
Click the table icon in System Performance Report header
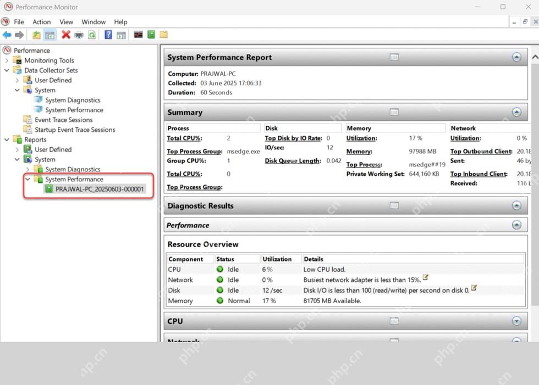coord(394,57)
